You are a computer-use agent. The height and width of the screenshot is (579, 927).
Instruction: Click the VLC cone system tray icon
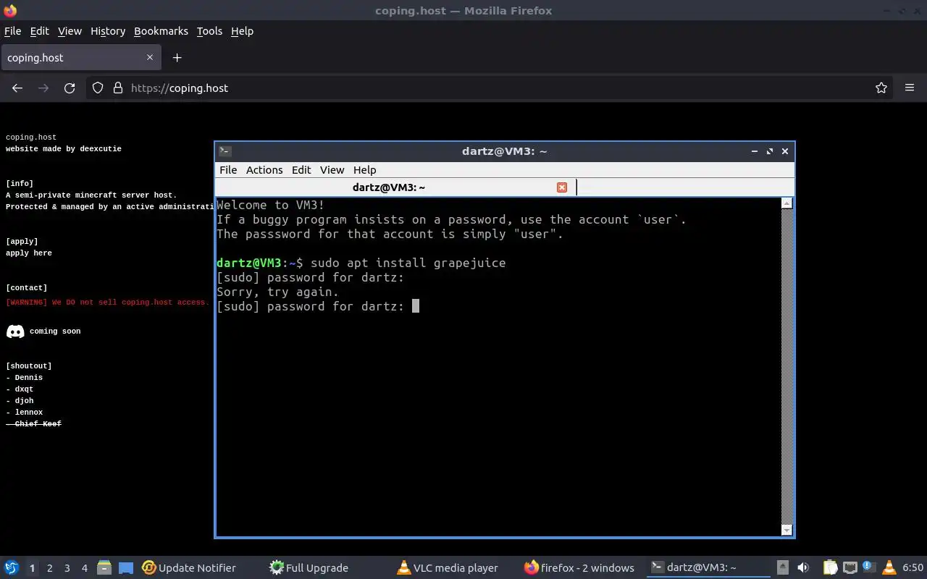coord(889,567)
